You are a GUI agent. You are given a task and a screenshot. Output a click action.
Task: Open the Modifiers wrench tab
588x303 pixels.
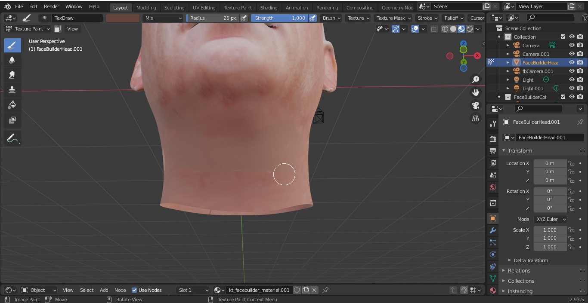pos(493,230)
